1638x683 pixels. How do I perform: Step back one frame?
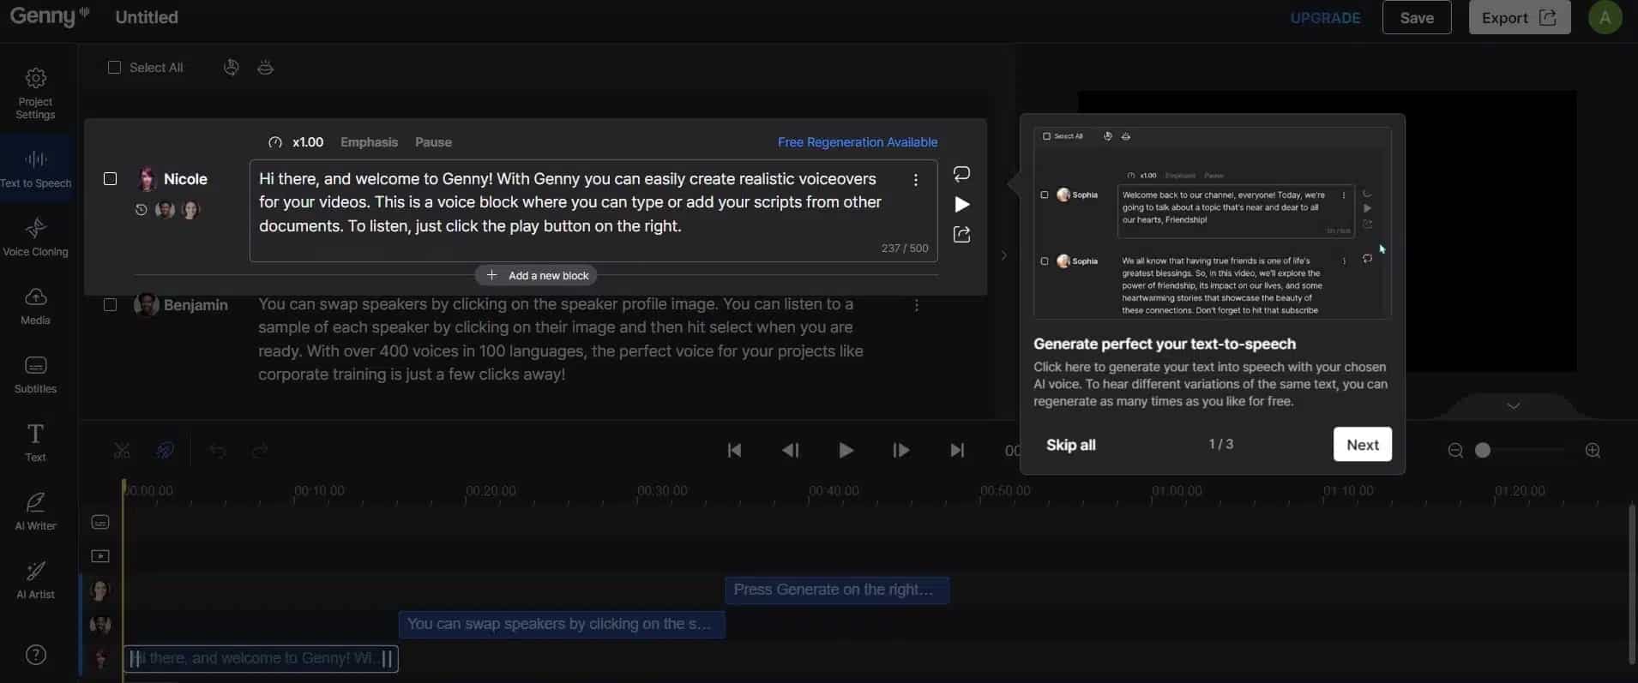click(790, 450)
